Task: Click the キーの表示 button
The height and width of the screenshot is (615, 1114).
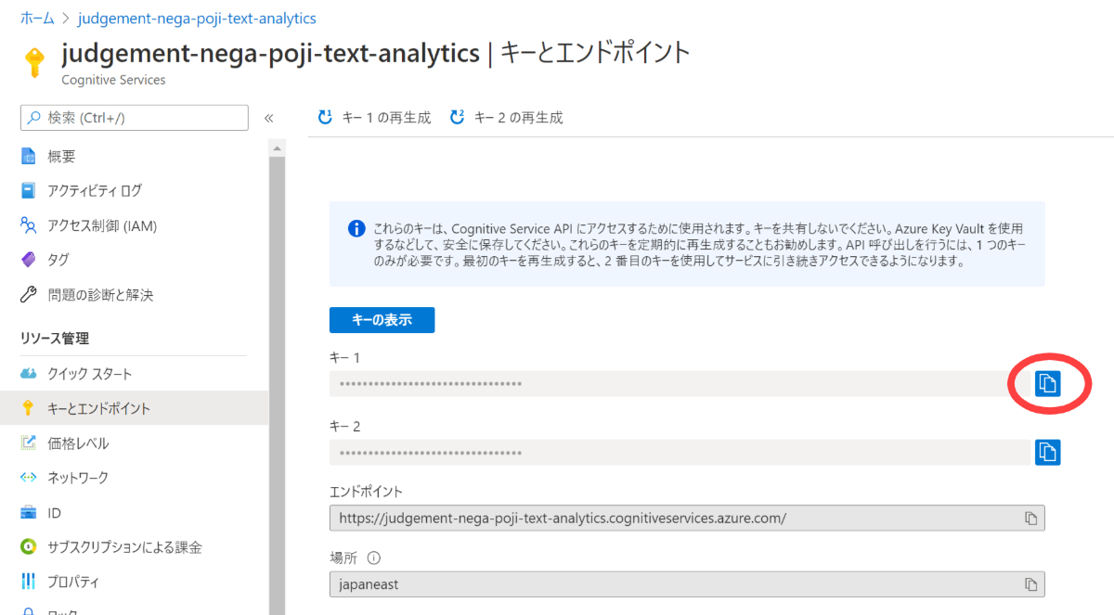Action: [x=382, y=320]
